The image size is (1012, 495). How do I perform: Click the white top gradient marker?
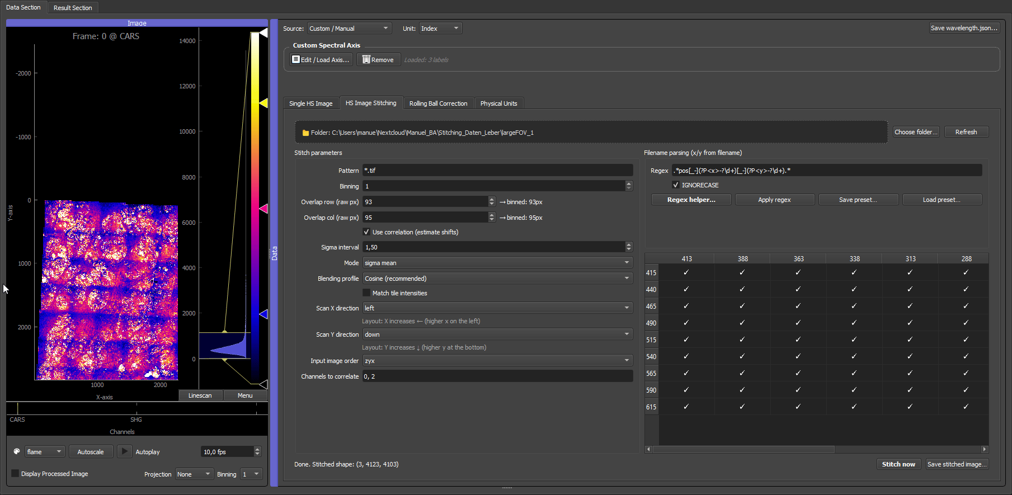click(263, 33)
